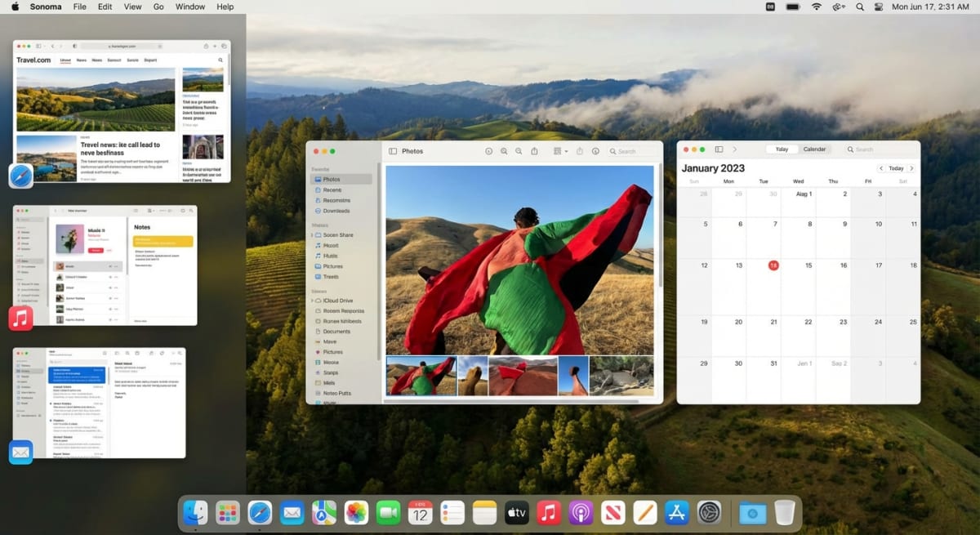
Task: Click the forward chevron in Calendar toolbar
Action: point(734,149)
